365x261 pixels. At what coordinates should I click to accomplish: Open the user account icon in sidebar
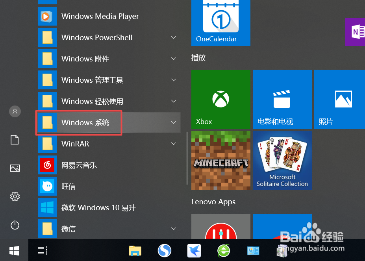(x=15, y=111)
